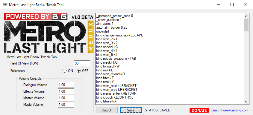This screenshot has width=253, height=115.
Task: Turn Fullscreen ON radio button
Action: pos(65,71)
